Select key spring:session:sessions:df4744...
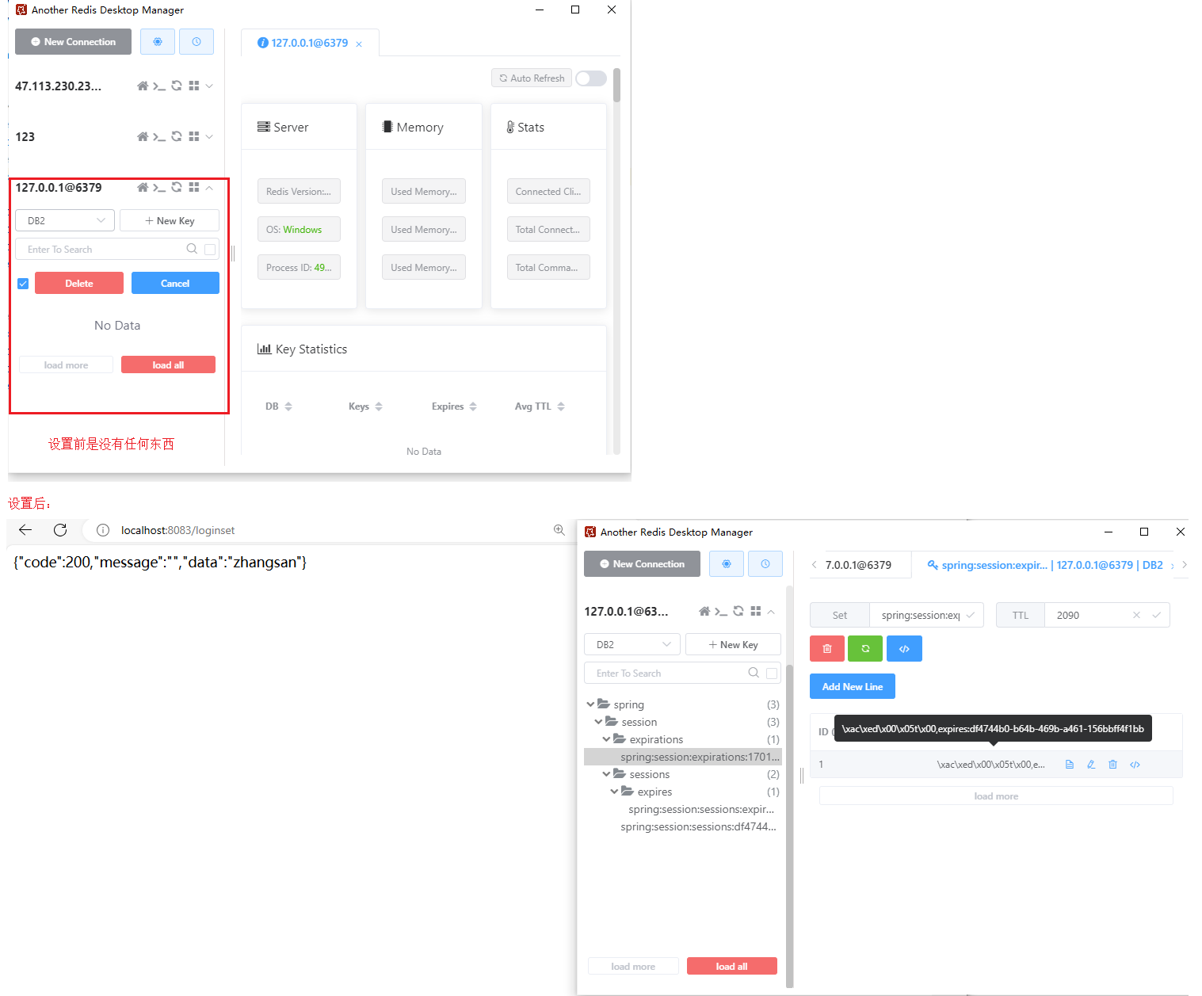Screen dimensions: 1202x996 pos(698,826)
